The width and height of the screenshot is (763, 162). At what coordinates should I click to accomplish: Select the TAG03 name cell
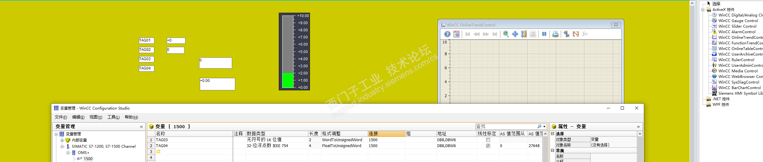pyautogui.click(x=194, y=140)
